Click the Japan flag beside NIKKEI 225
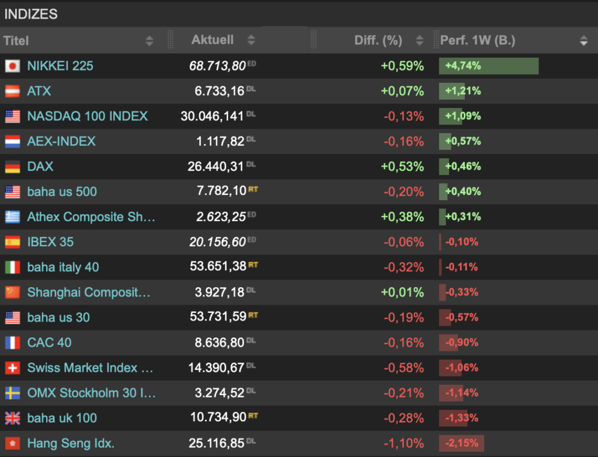 click(x=12, y=67)
